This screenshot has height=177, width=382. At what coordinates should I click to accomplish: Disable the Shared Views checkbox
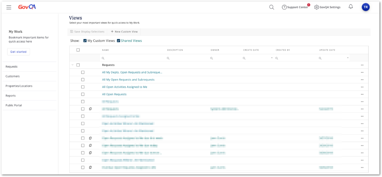(x=118, y=41)
